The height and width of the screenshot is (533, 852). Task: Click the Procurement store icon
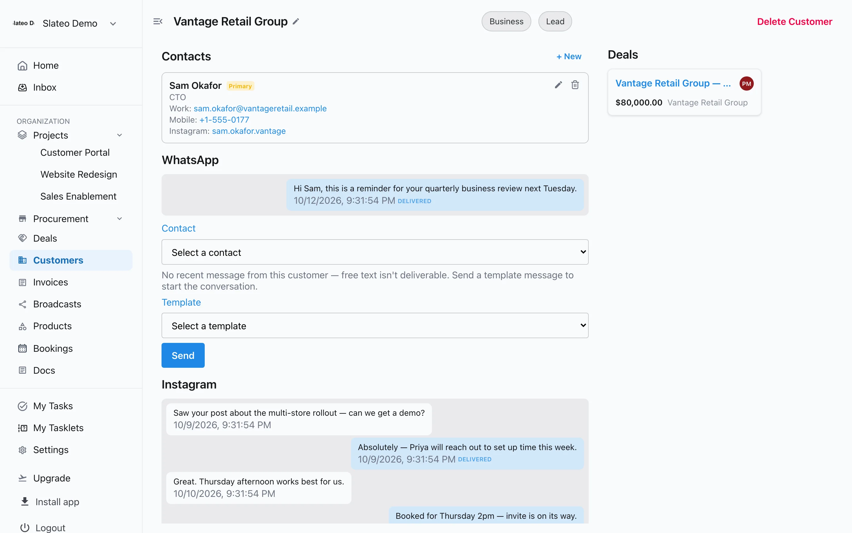[x=22, y=219]
